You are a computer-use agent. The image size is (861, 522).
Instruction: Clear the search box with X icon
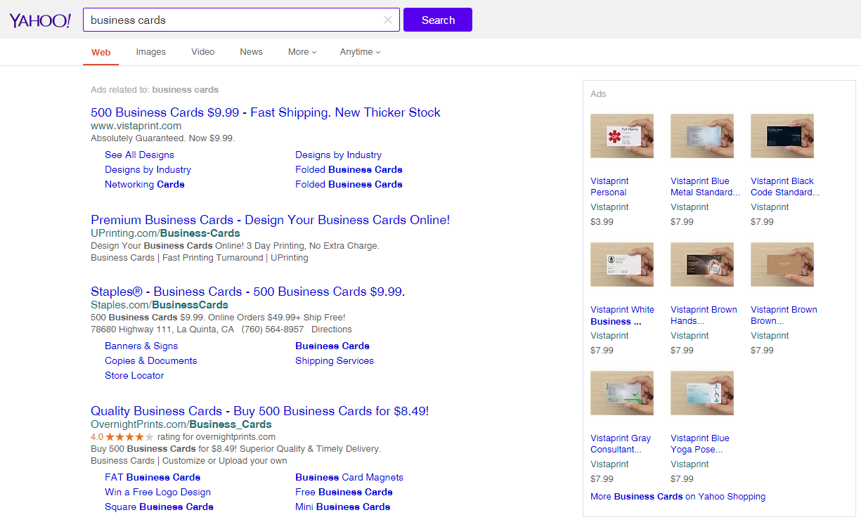[387, 20]
